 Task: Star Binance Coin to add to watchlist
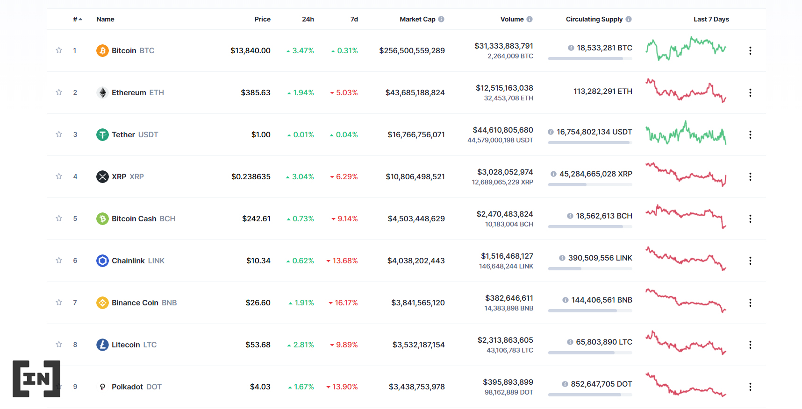pos(59,302)
